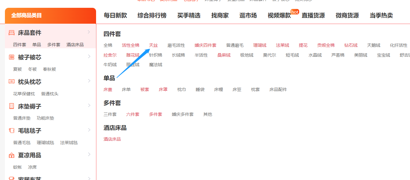Click the 牛奶绒 link
Screen dimensions: 410x180
click(x=110, y=65)
